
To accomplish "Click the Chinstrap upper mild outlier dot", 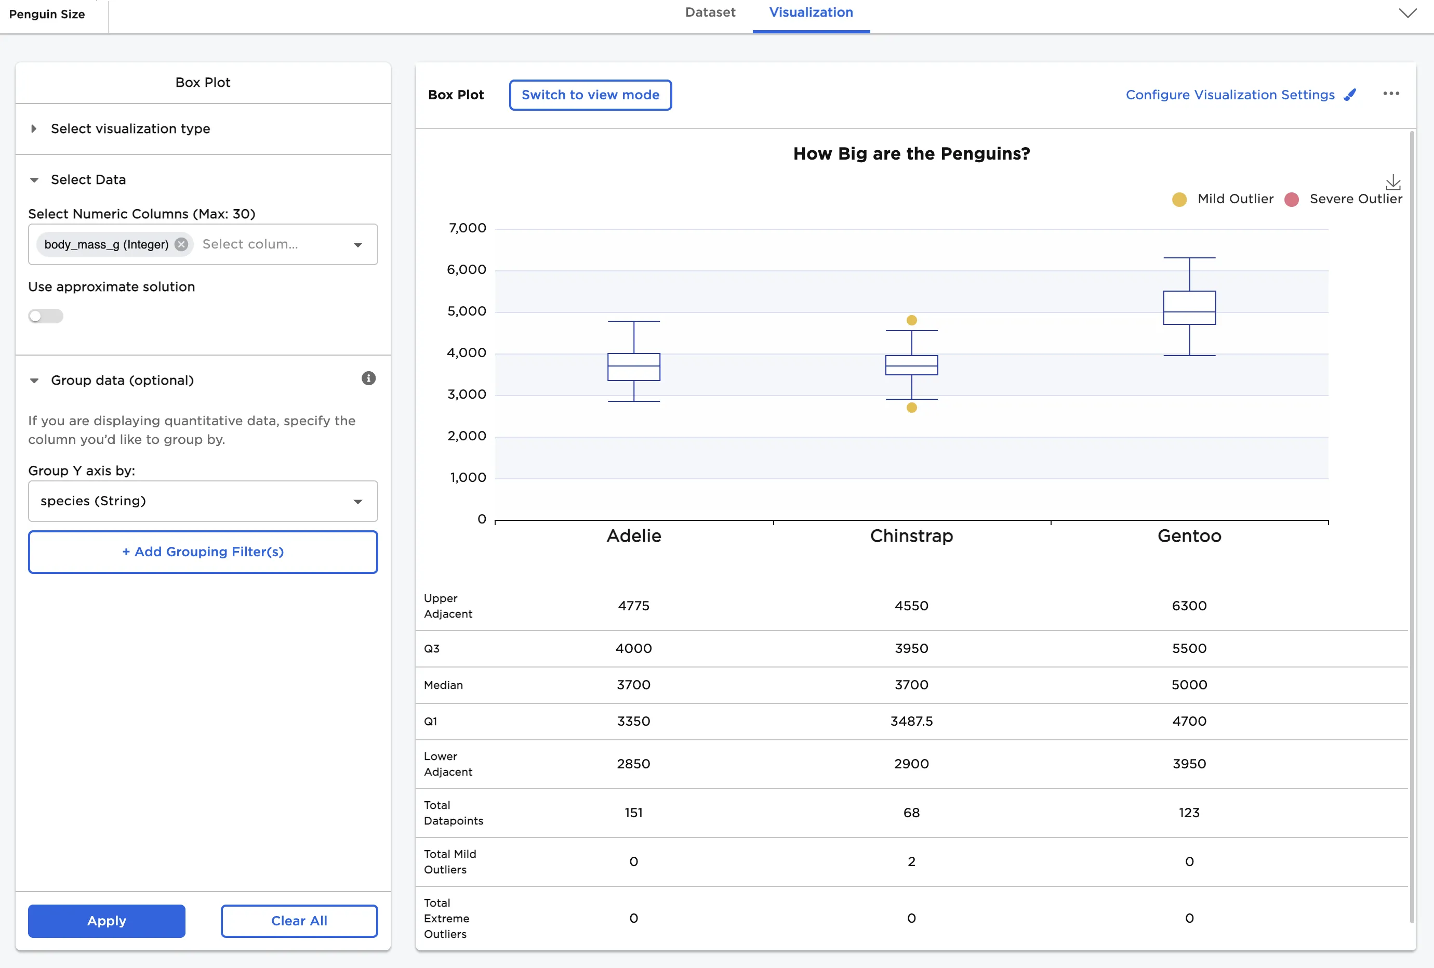I will [x=911, y=320].
